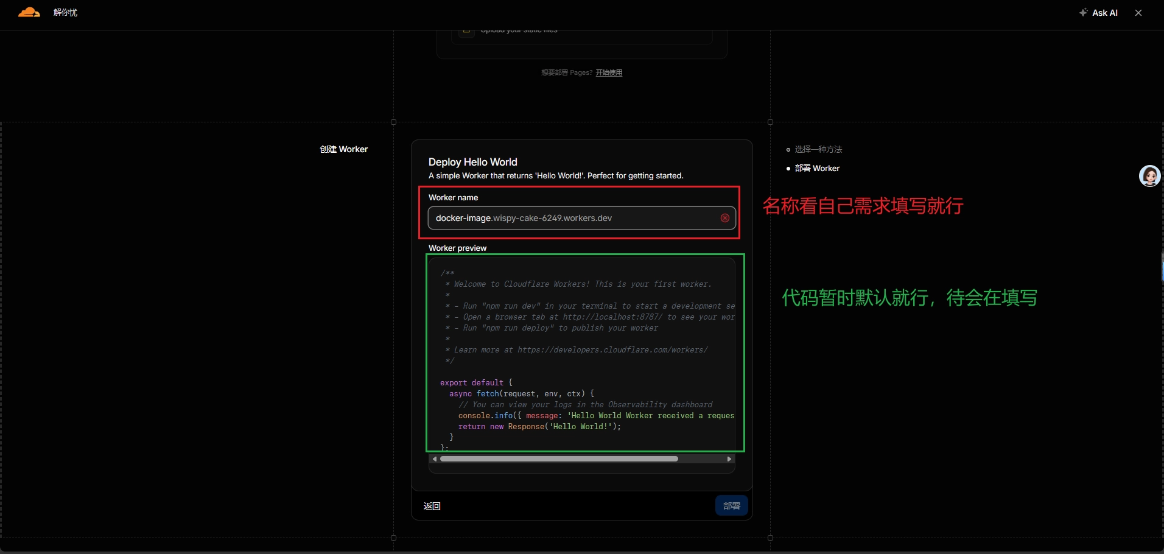1164x554 pixels.
Task: Open the Ask AI assistant
Action: pos(1099,13)
